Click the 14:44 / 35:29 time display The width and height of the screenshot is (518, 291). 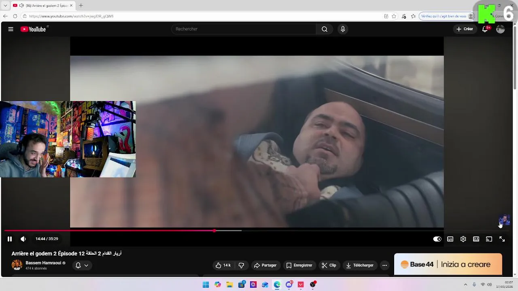(47, 239)
